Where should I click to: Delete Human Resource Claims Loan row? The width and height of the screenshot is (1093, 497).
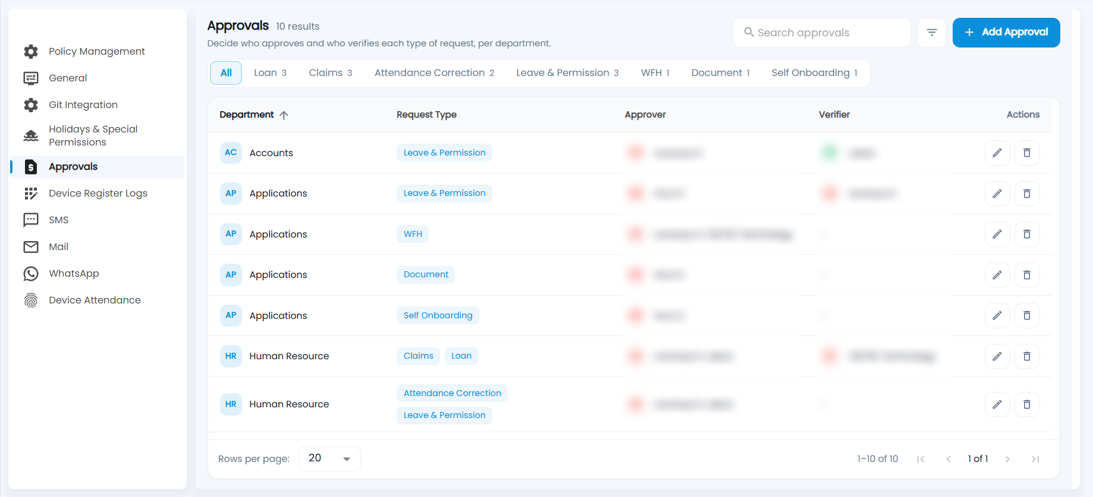[x=1027, y=356]
